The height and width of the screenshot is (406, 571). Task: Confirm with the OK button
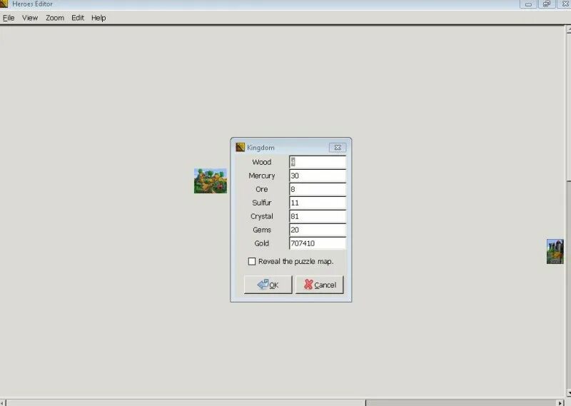tap(268, 285)
